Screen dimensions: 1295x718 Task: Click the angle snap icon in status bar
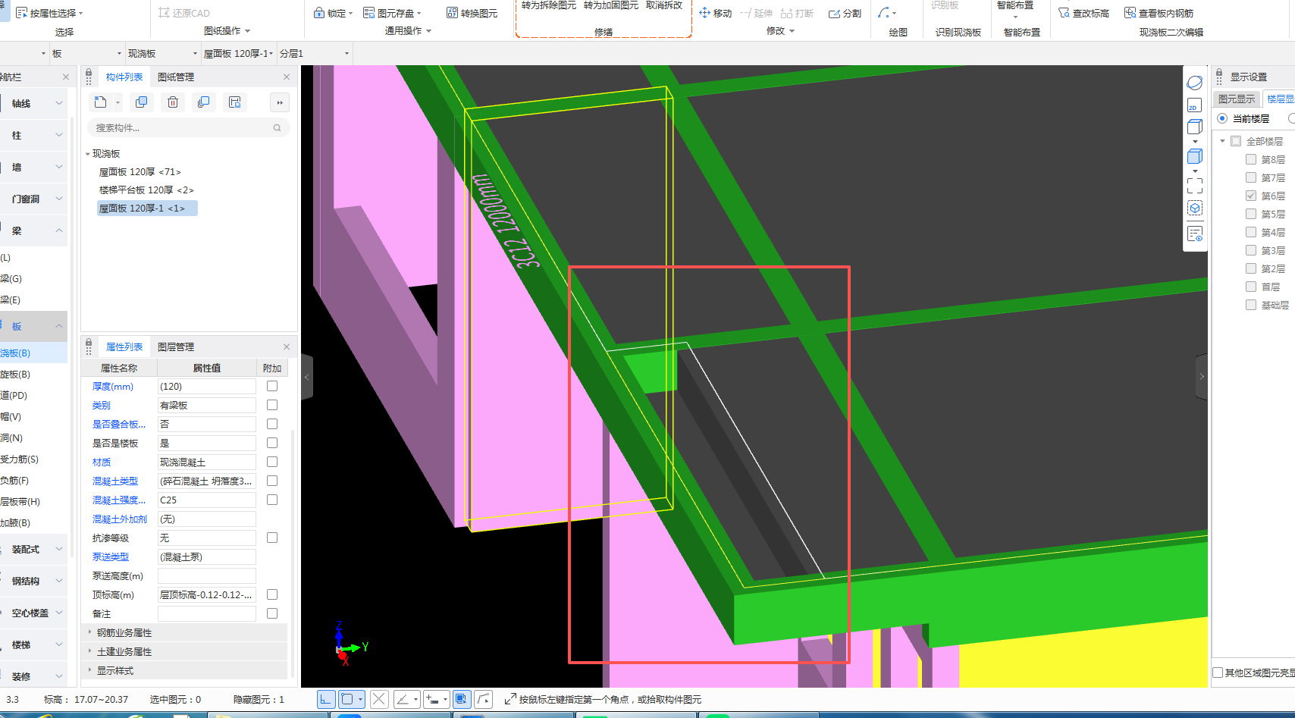click(x=403, y=699)
